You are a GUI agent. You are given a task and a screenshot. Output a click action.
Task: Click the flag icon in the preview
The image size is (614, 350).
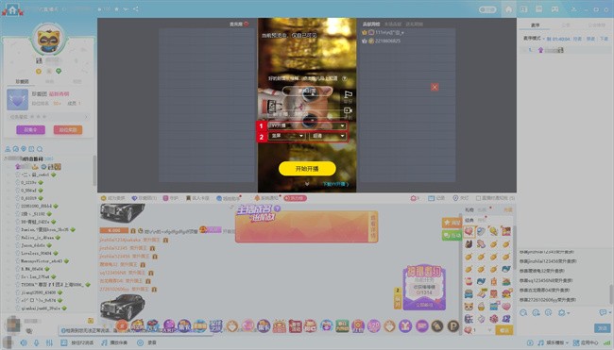348,94
